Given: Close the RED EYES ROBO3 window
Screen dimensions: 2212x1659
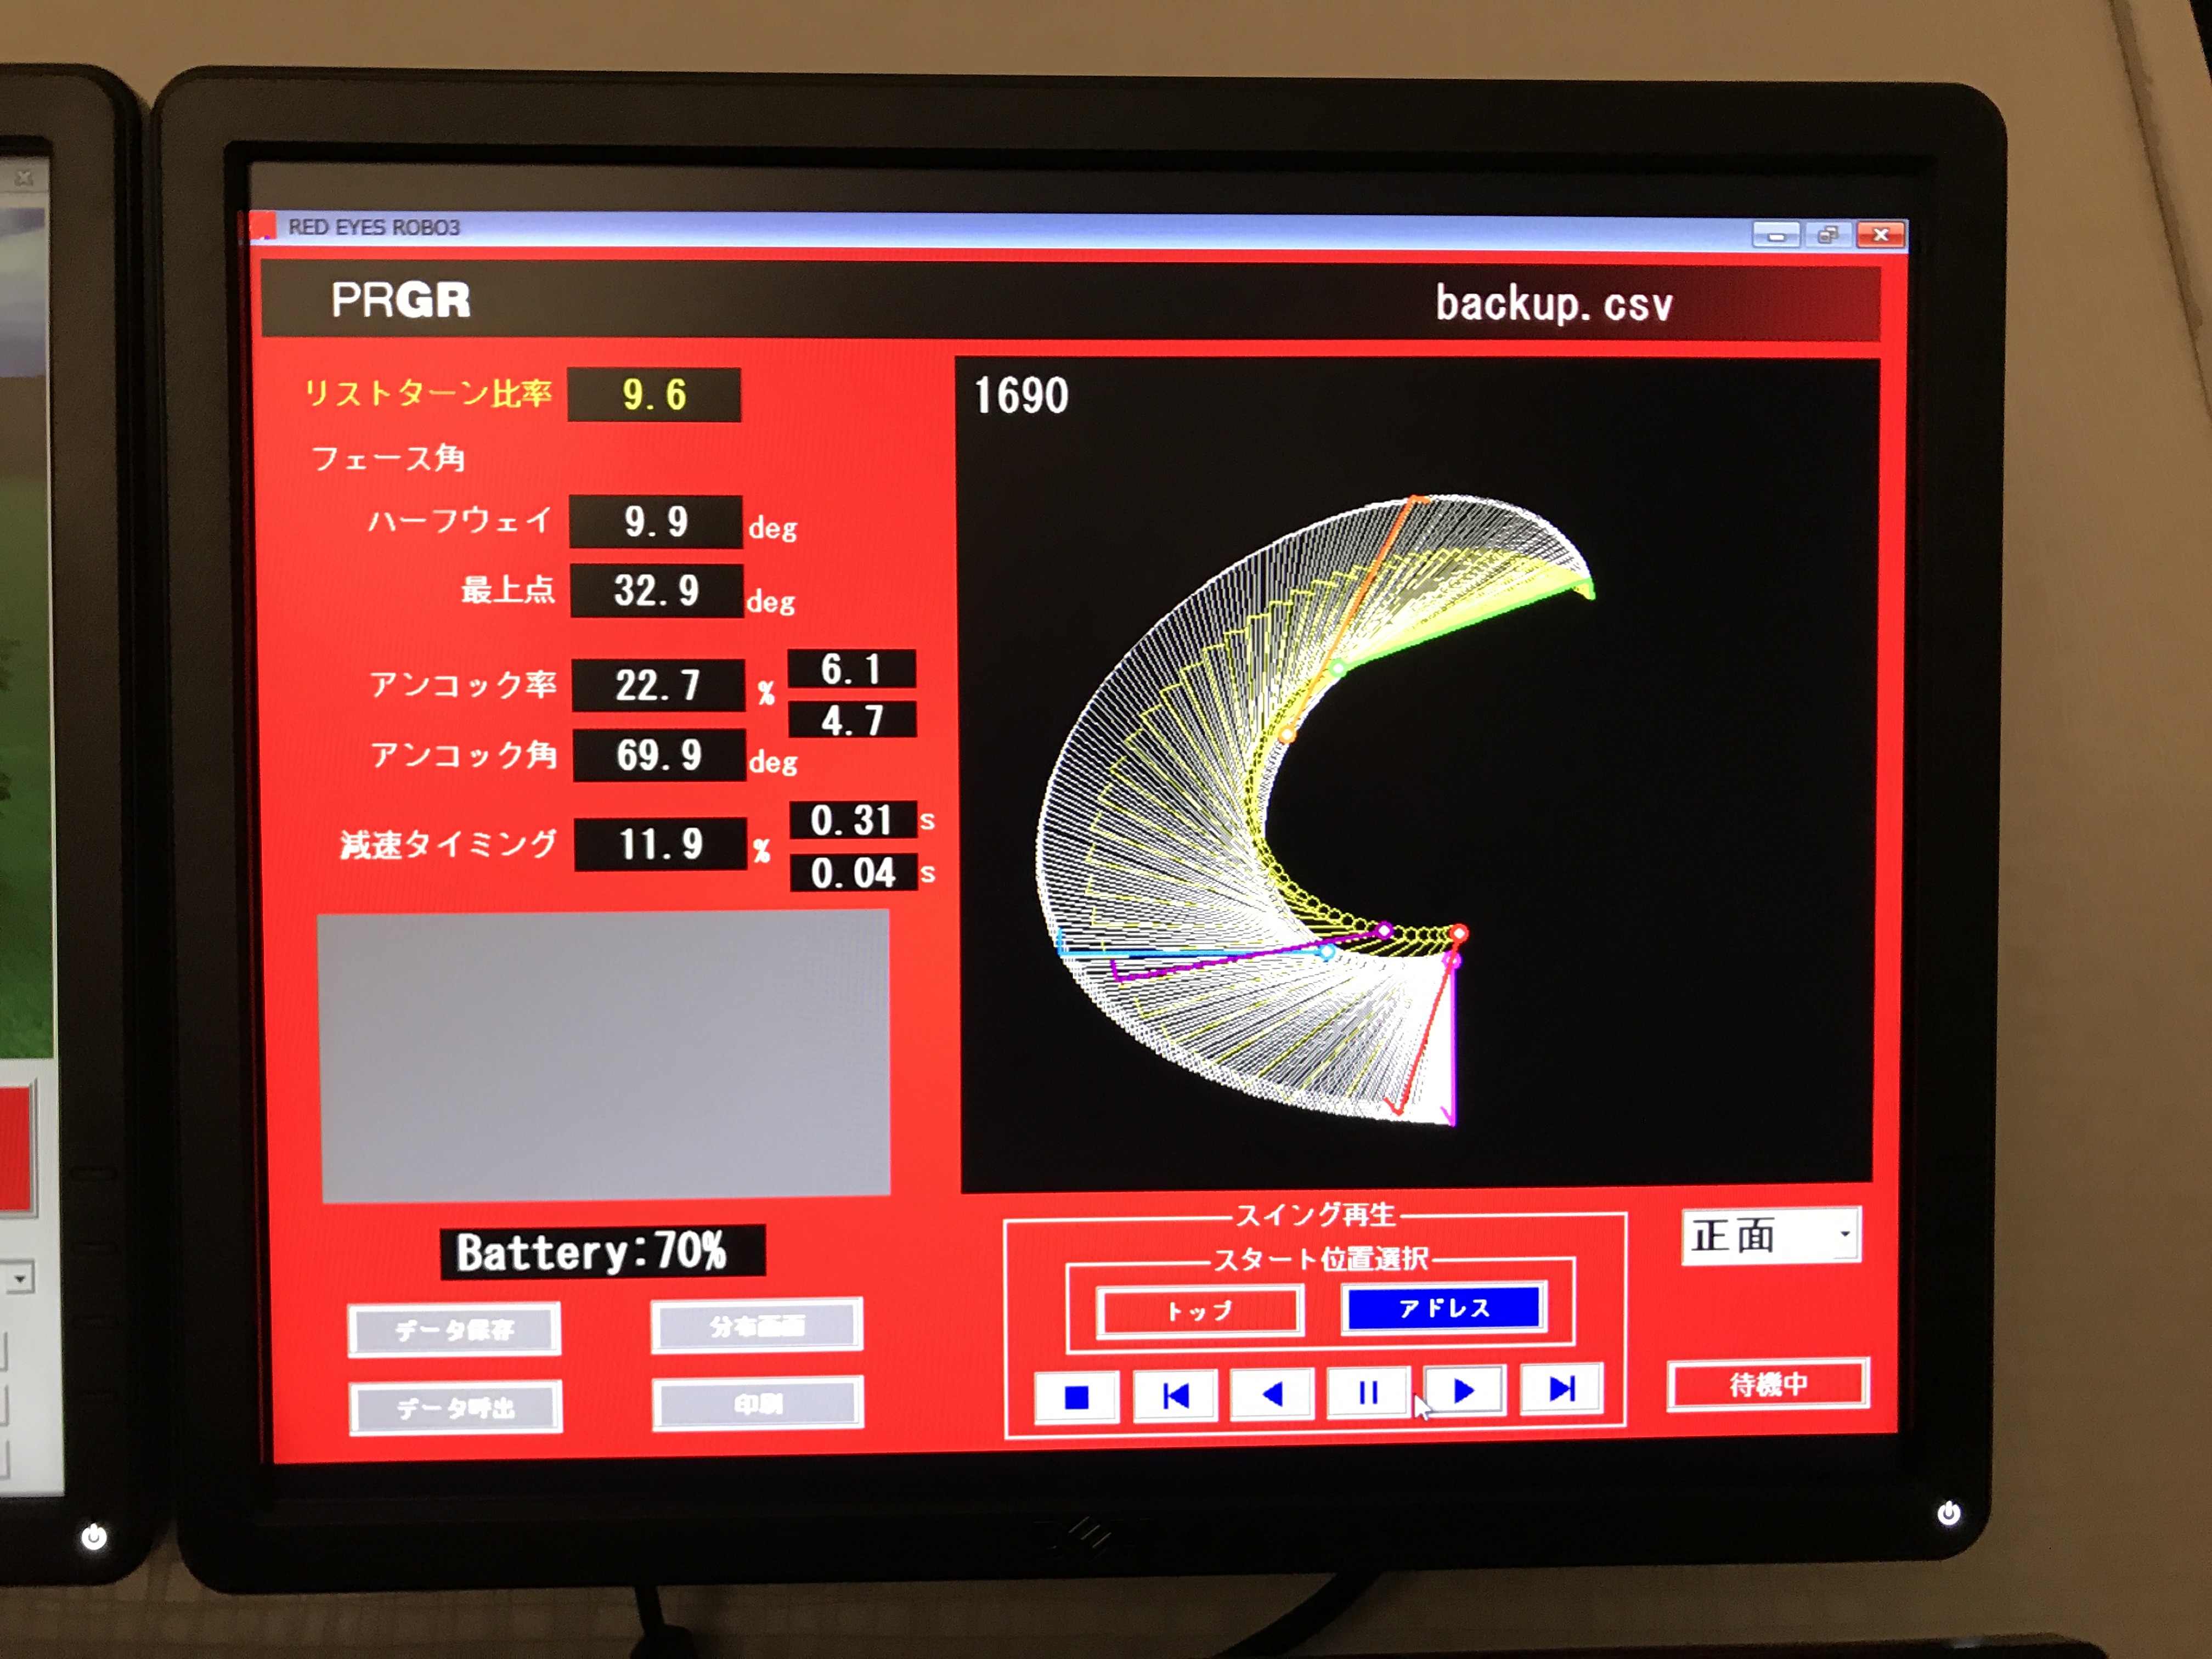Looking at the screenshot, I should click(1880, 234).
